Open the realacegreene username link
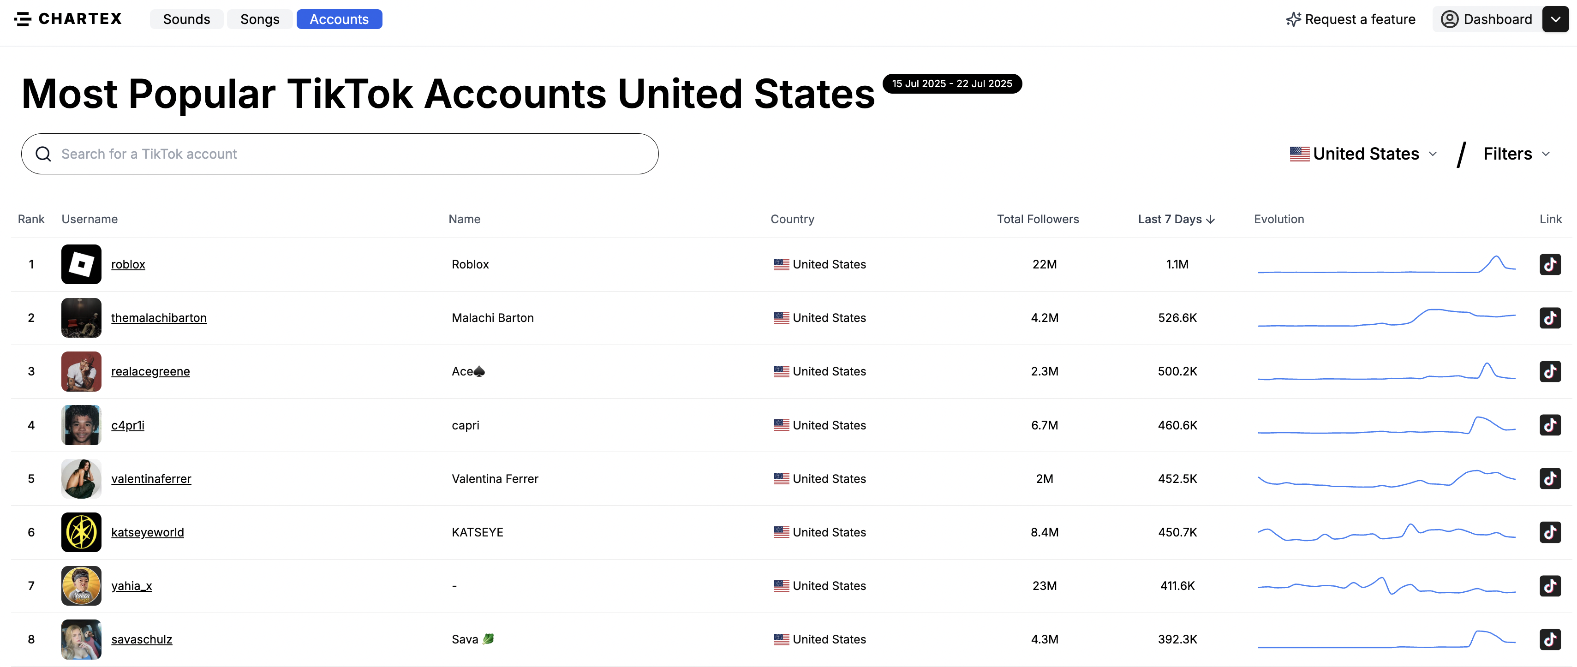 click(x=150, y=371)
